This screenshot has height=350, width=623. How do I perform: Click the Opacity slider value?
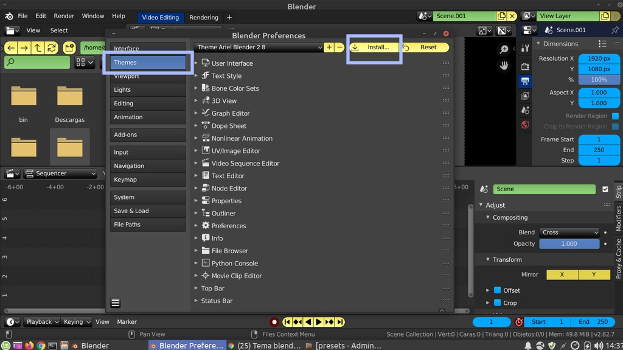click(569, 244)
